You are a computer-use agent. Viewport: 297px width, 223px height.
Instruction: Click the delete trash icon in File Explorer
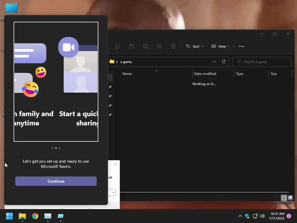[x=173, y=46]
